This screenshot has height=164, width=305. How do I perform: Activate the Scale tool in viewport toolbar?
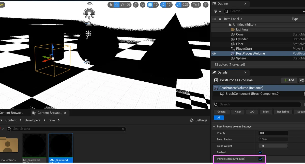point(129,5)
